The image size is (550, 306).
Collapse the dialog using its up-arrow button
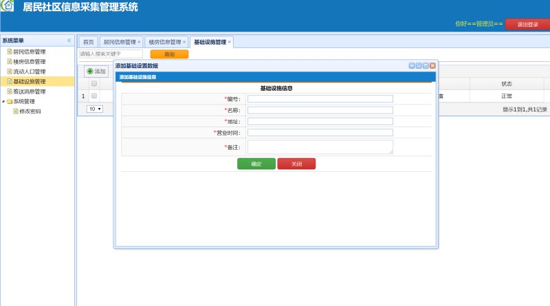tap(412, 65)
